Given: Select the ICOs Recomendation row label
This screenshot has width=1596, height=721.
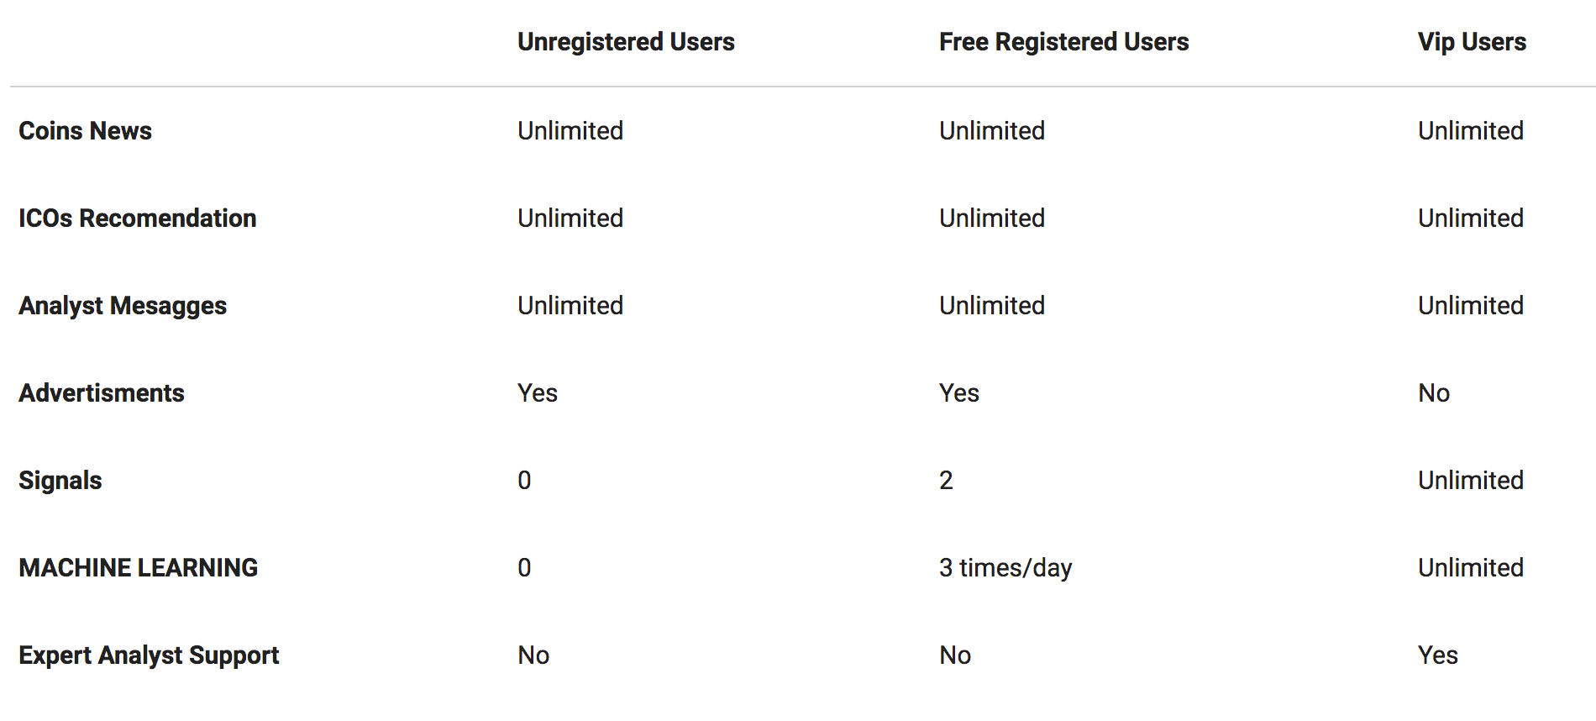Looking at the screenshot, I should pos(137,218).
